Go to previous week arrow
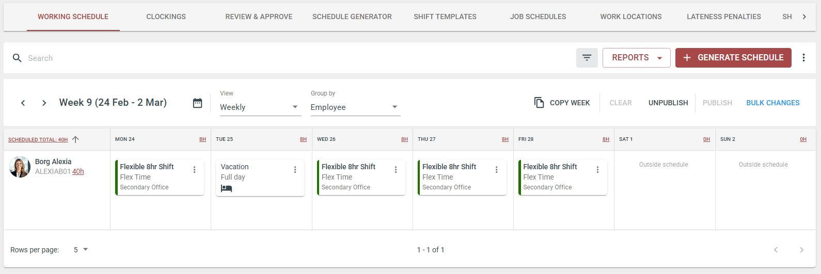The width and height of the screenshot is (821, 274). coord(23,103)
